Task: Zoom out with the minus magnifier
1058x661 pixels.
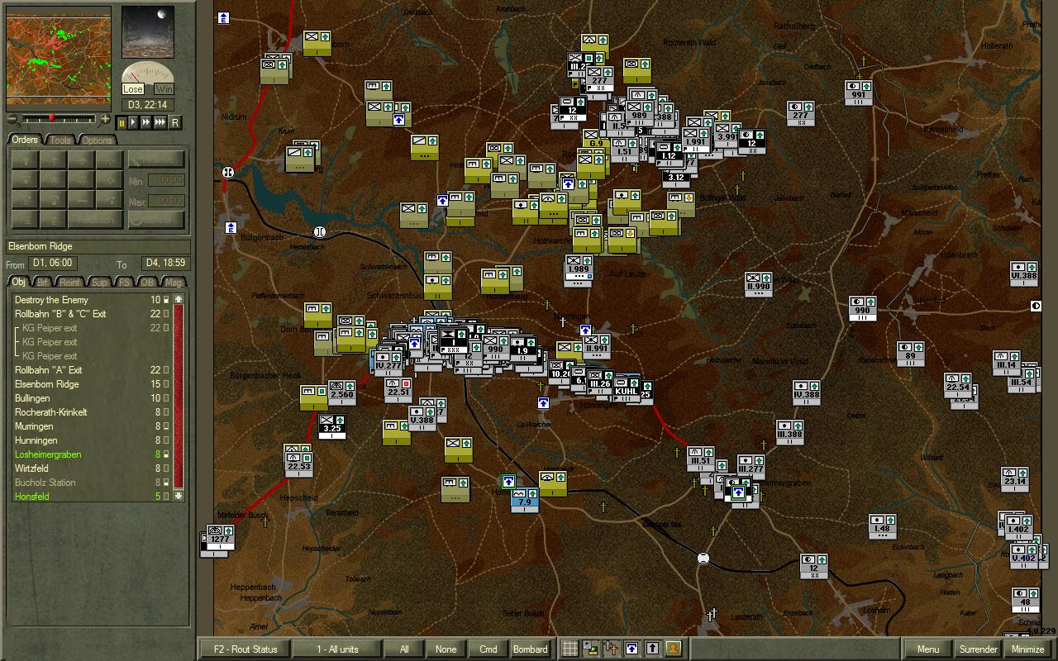Action: point(12,120)
